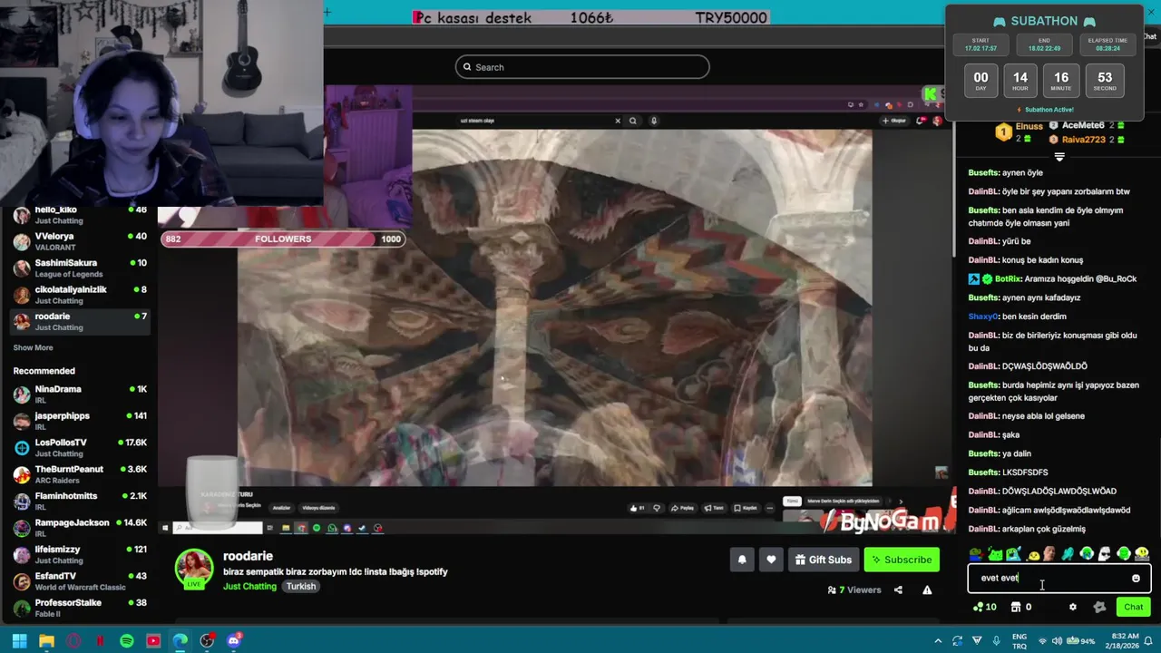The height and width of the screenshot is (653, 1161).
Task: Open Opera browser from taskbar
Action: tap(73, 641)
